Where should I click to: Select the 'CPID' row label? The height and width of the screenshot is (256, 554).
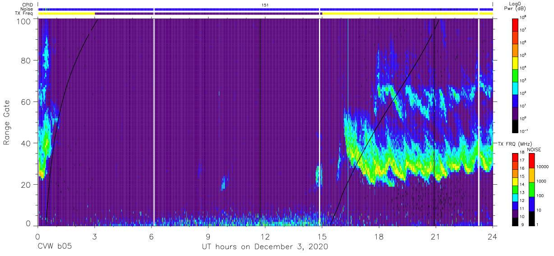28,5
